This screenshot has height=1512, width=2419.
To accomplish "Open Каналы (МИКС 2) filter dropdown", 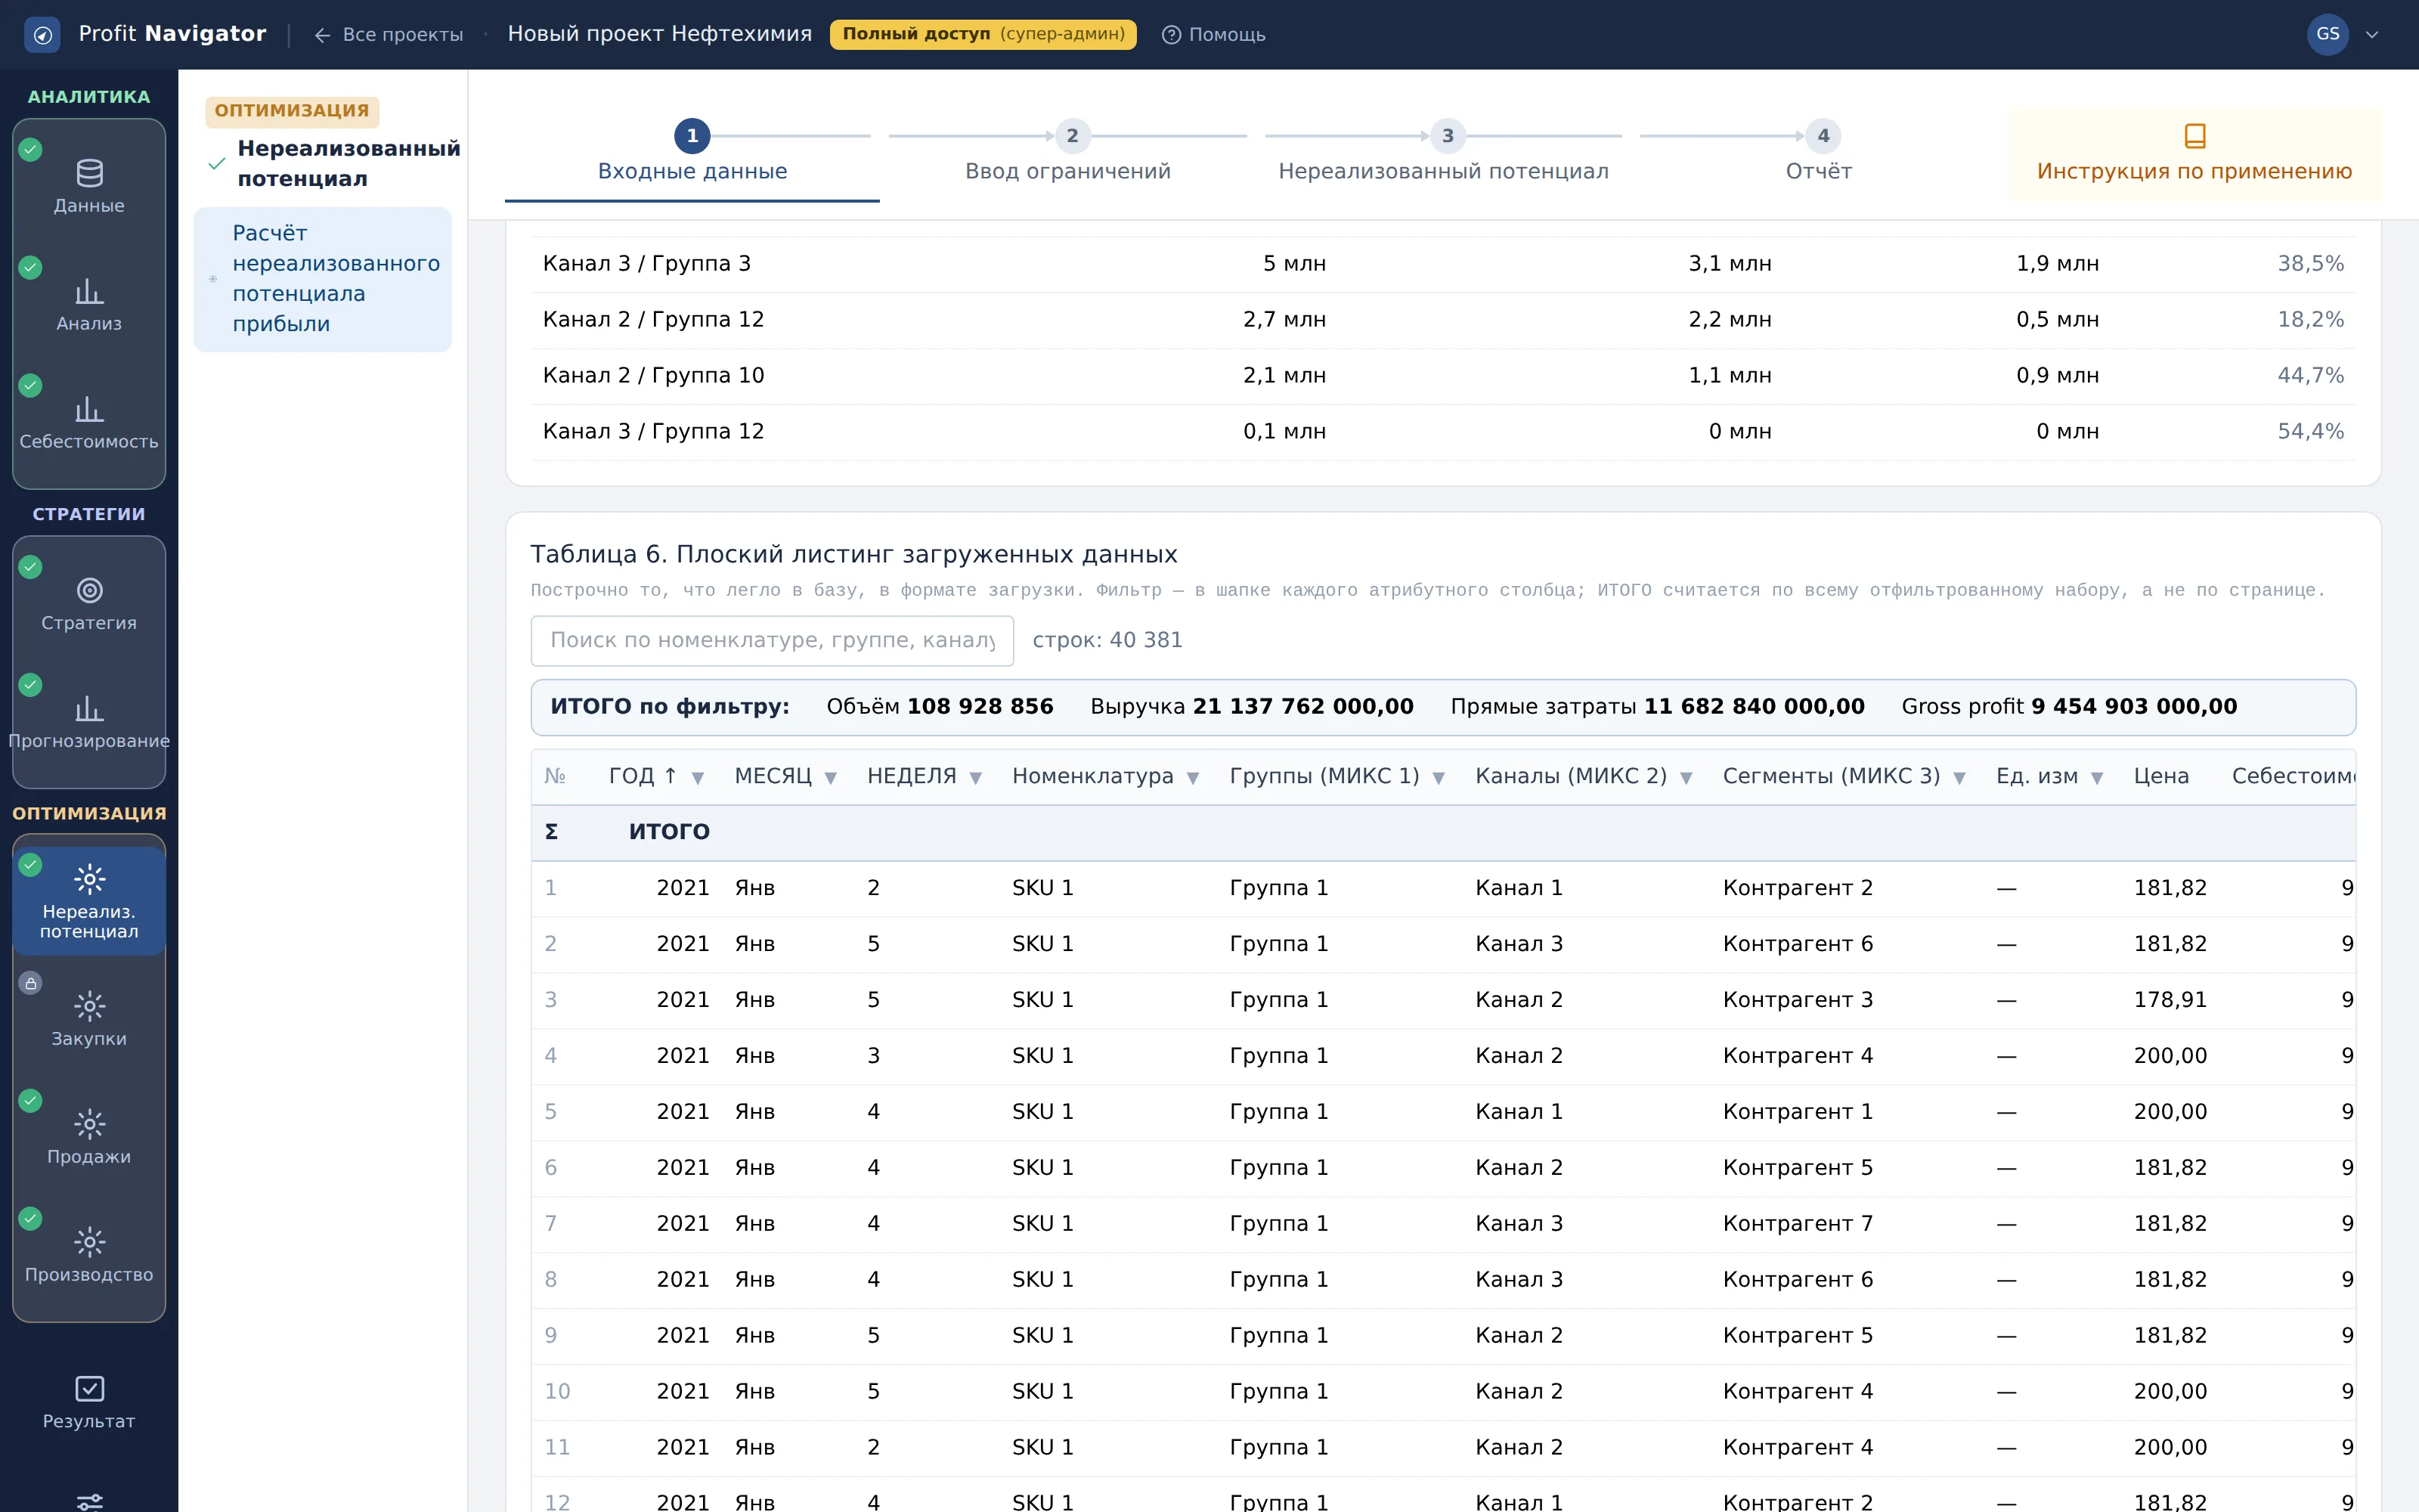I will click(1686, 778).
